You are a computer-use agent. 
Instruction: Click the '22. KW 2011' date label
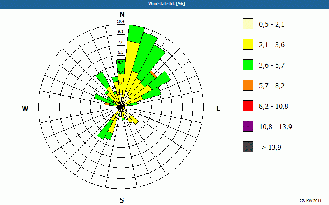click(x=310, y=201)
